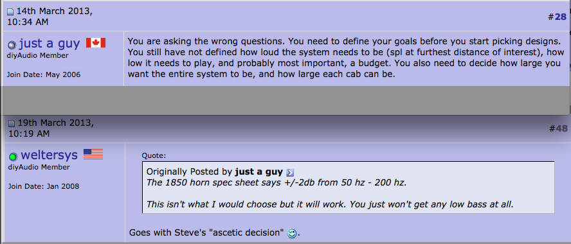The height and width of the screenshot is (244, 571).
Task: Click "diyAudio Member" title under weltersys
Action: point(39,168)
